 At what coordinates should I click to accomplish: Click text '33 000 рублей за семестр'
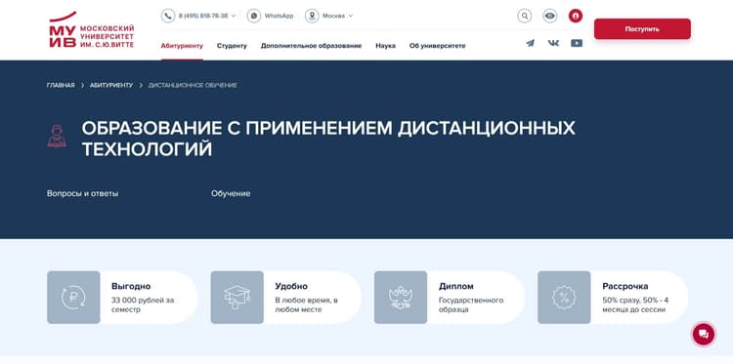pyautogui.click(x=143, y=304)
